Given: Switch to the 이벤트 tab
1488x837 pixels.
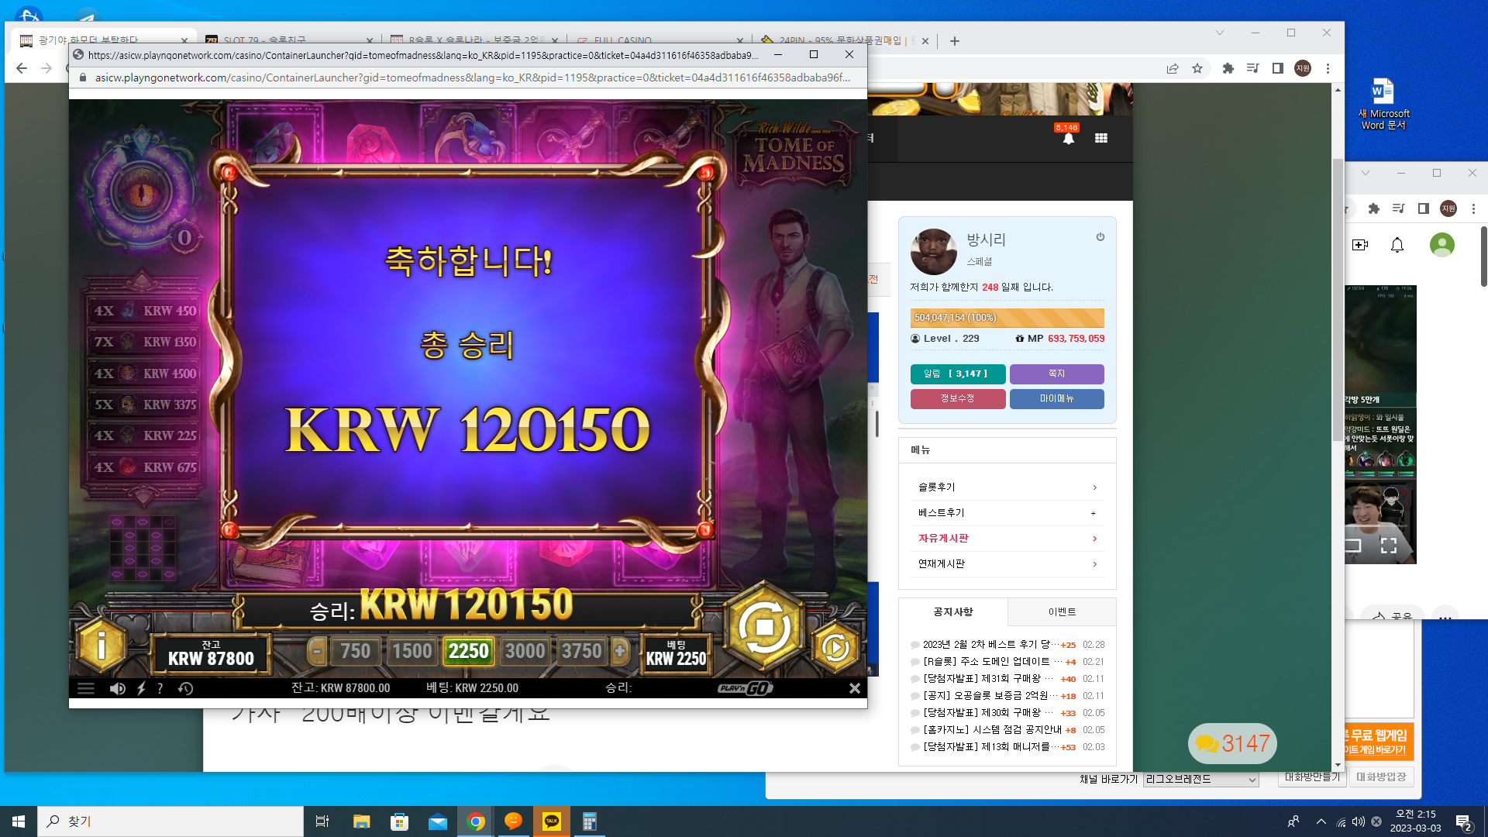Looking at the screenshot, I should tap(1062, 611).
